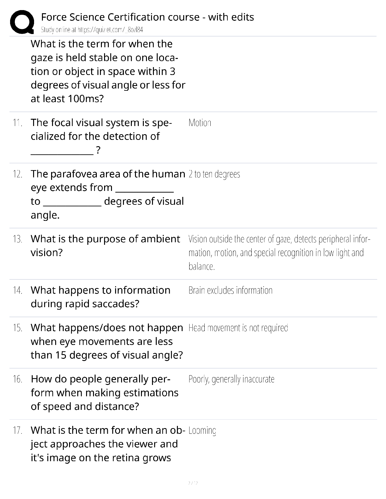Click question 17 about object approaching viewer
Screen dimensions: 386x499
click(x=108, y=444)
